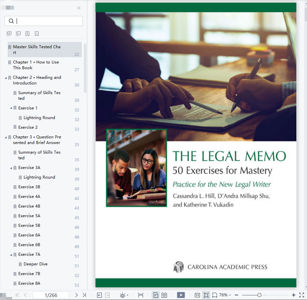Open the eye protection mode options
The width and height of the screenshot is (307, 300).
pos(124,295)
